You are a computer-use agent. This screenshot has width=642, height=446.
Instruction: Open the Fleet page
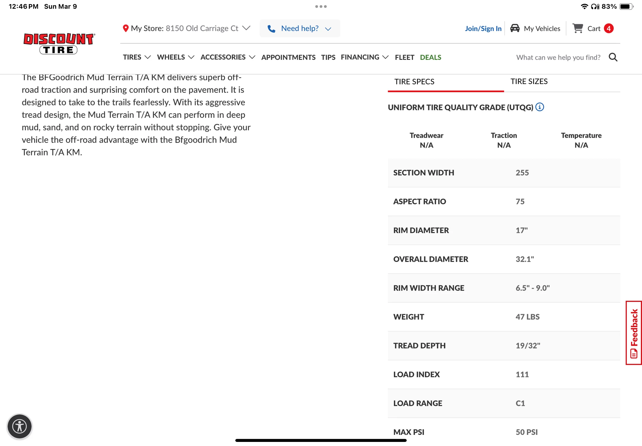(404, 57)
